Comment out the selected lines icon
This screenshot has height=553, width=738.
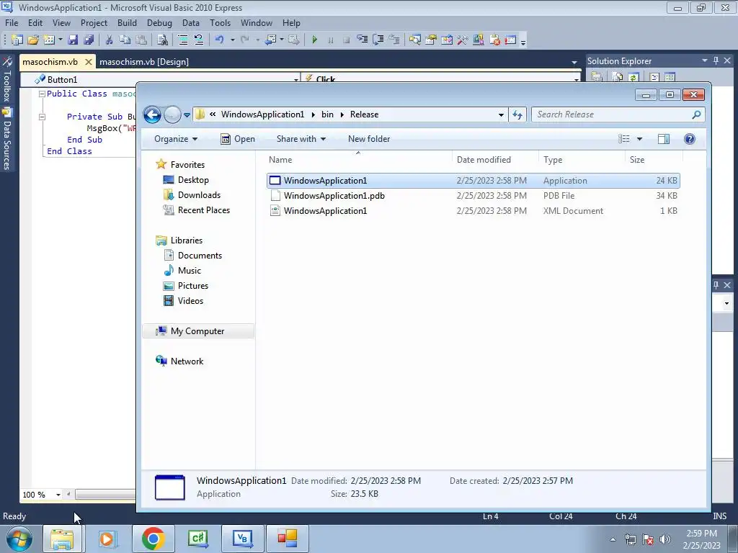[182, 40]
